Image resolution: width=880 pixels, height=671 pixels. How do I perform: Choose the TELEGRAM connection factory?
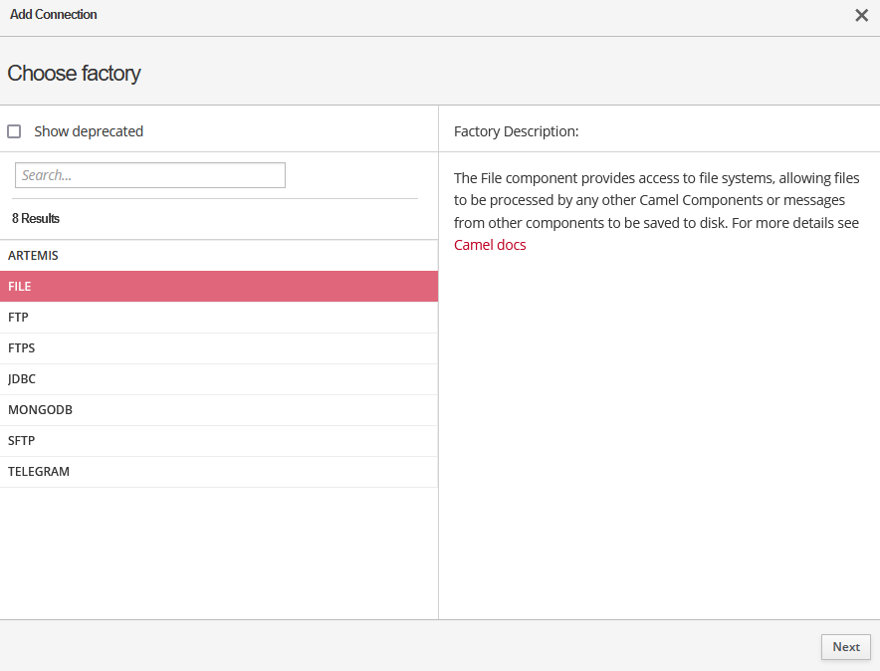39,471
